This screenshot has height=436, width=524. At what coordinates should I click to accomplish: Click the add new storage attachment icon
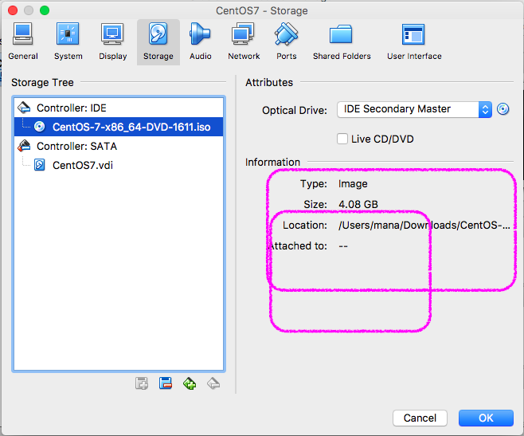click(x=142, y=383)
